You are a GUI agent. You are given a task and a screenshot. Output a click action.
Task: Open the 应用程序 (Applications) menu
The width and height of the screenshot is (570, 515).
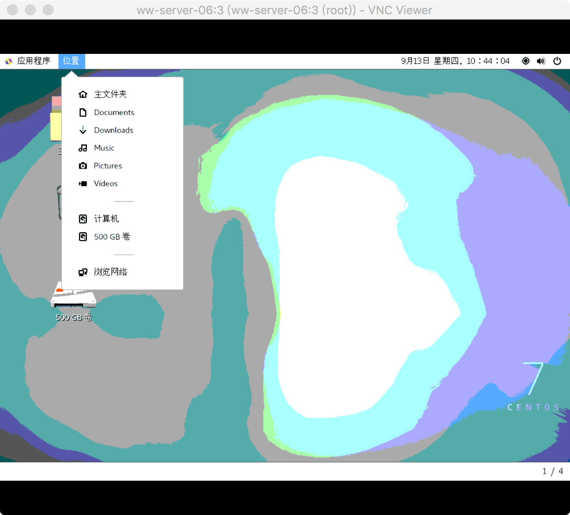coord(28,61)
